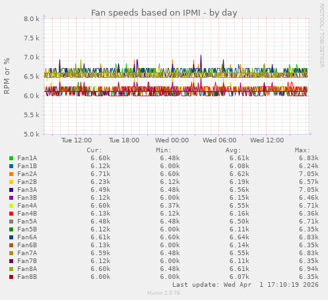Select the Fan8A legend label
The height and width of the screenshot is (300, 328).
[27, 269]
